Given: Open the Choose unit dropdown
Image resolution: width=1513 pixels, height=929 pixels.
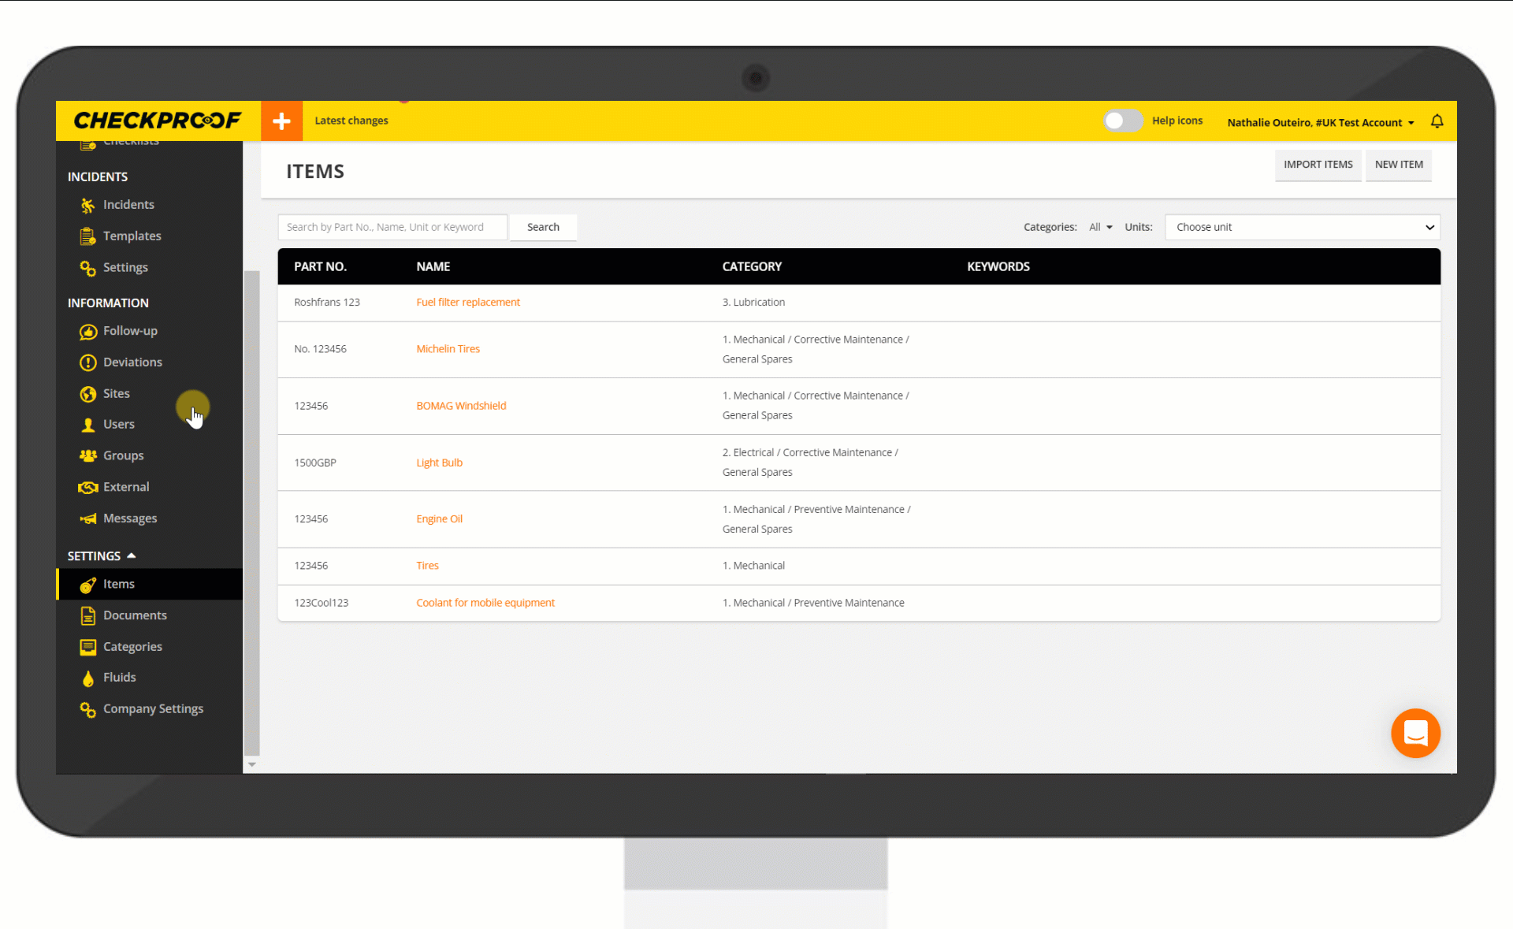Looking at the screenshot, I should (x=1302, y=227).
